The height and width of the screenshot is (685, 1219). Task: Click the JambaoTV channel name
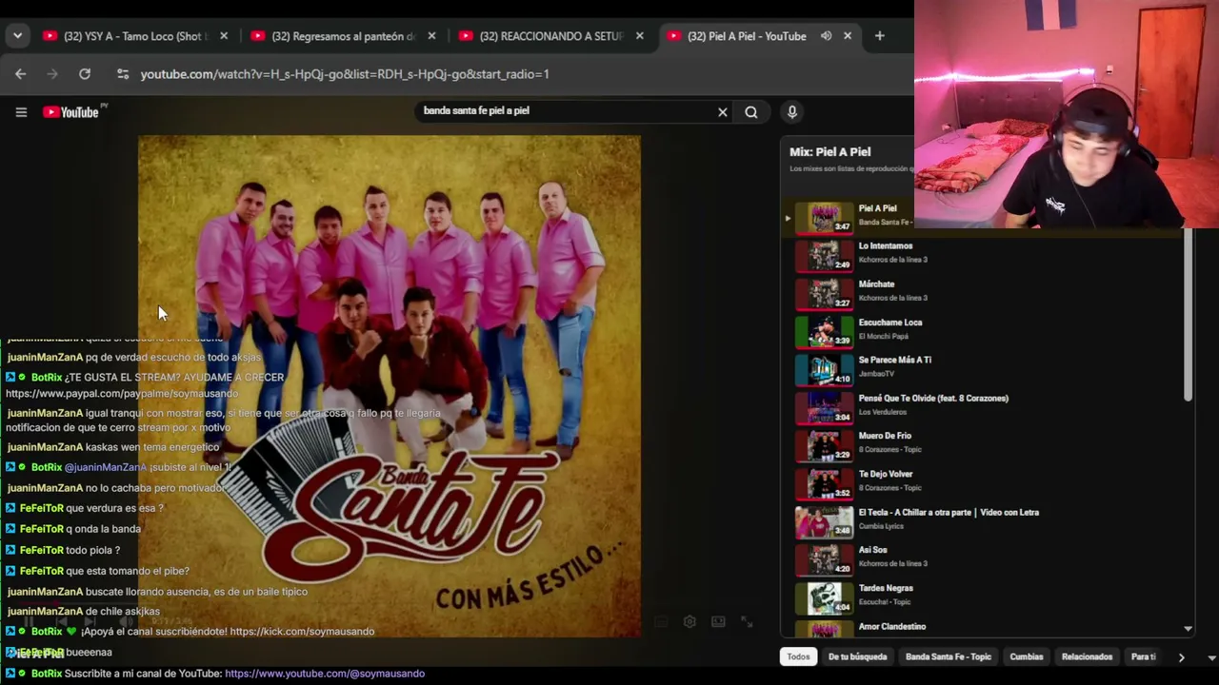(x=876, y=374)
